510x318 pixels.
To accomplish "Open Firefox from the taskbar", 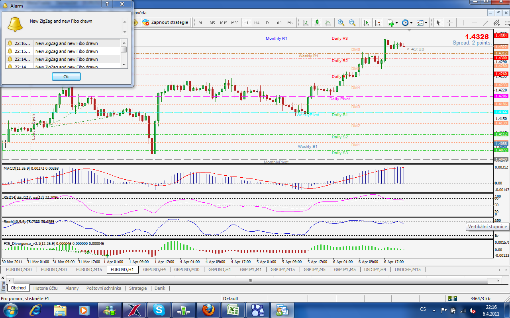I will click(208, 309).
